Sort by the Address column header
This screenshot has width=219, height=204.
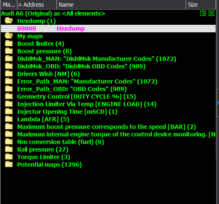tap(37, 5)
